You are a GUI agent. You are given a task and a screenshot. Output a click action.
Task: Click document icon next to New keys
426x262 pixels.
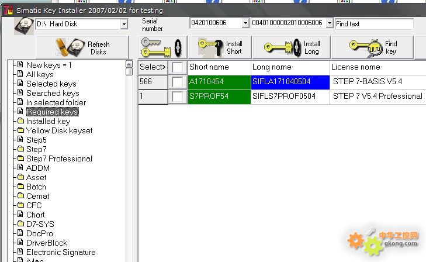20,64
